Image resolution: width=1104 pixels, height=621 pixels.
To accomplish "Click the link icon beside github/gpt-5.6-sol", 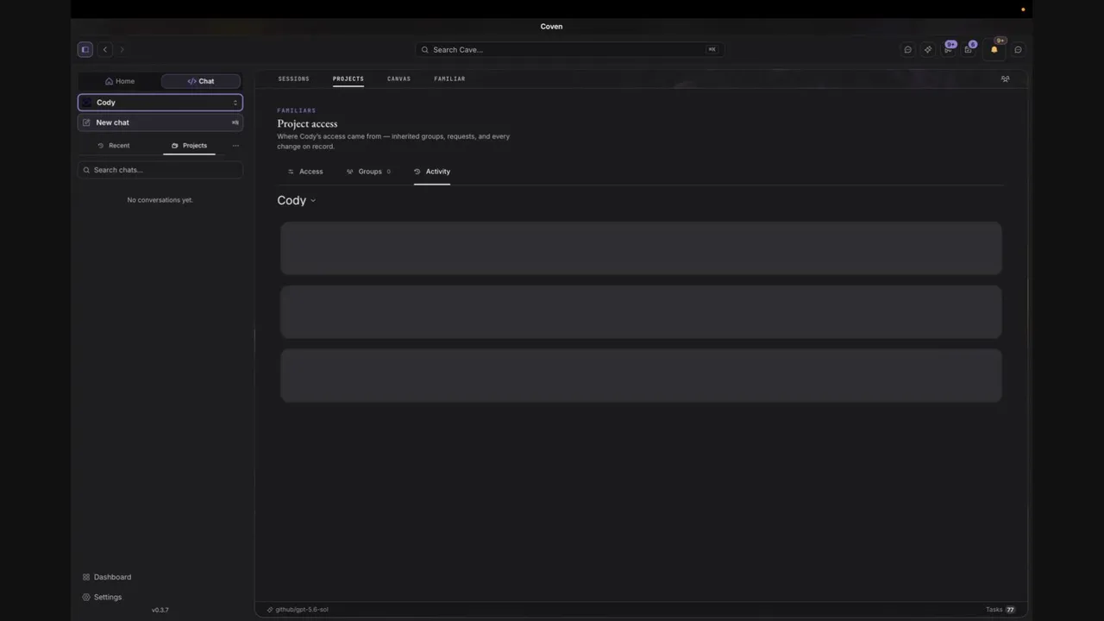I will coord(270,610).
